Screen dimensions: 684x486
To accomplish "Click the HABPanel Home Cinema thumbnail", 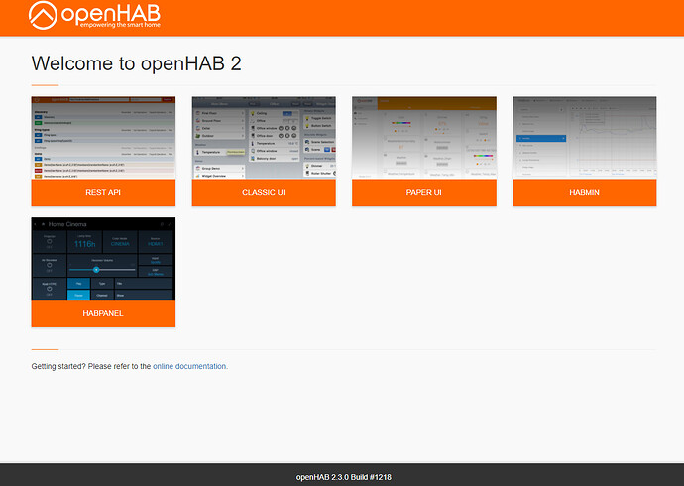I will (x=103, y=259).
